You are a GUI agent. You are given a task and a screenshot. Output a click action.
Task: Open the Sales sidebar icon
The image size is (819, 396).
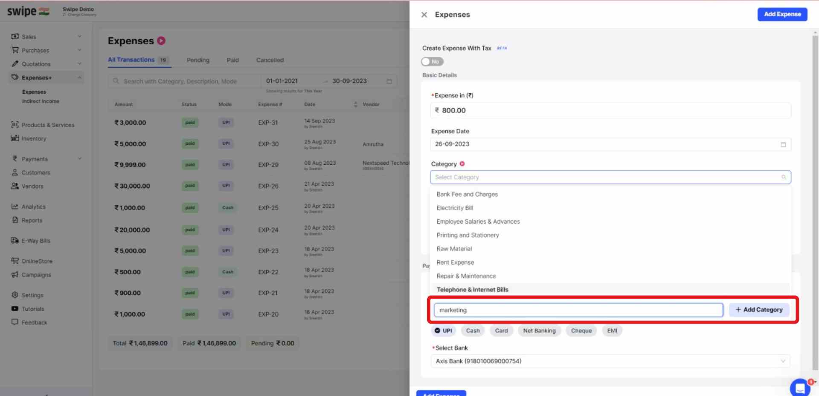pos(15,37)
